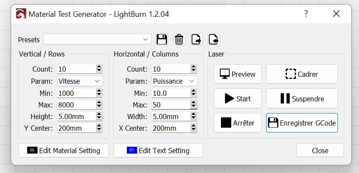
Task: Close the dialog with the Close button
Action: coord(320,150)
